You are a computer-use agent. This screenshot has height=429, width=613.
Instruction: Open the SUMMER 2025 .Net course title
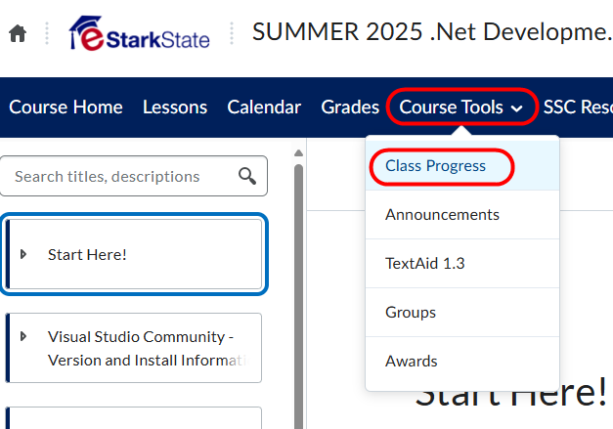coord(432,31)
